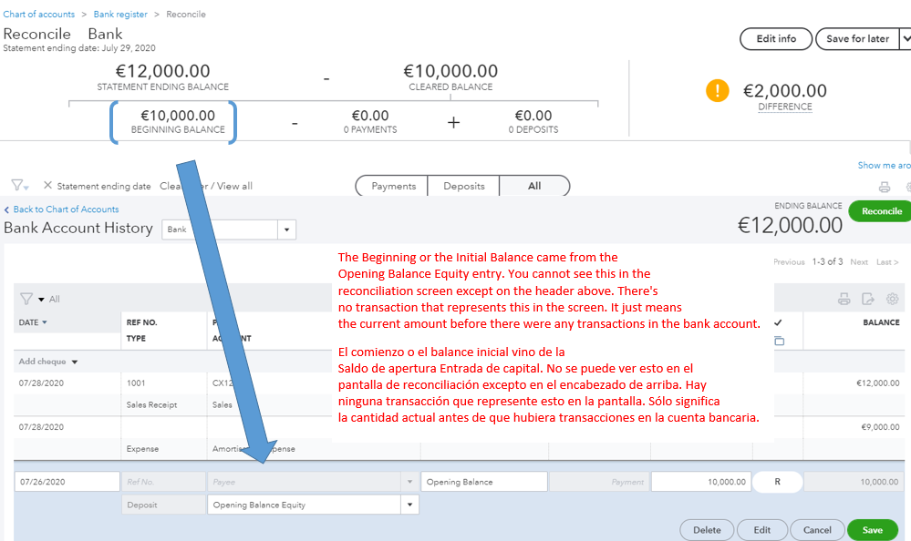This screenshot has width=911, height=541.
Task: Sort the register by the DATE column
Action: [33, 322]
